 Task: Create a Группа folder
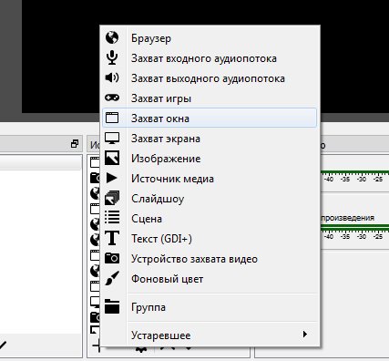point(210,307)
